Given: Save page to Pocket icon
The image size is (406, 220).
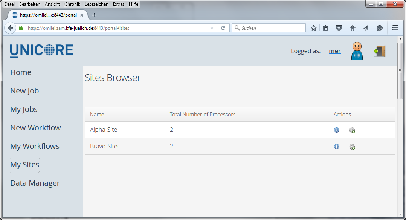Looking at the screenshot, I should [339, 28].
